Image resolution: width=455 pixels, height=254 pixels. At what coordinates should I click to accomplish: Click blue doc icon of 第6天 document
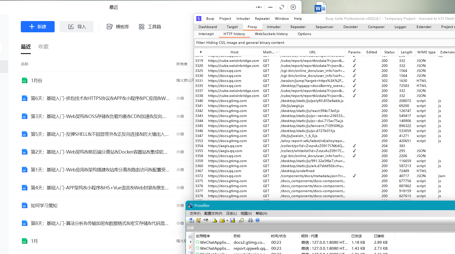(25, 98)
